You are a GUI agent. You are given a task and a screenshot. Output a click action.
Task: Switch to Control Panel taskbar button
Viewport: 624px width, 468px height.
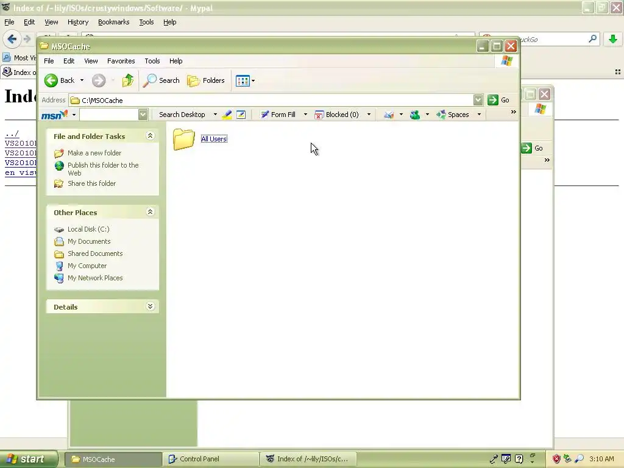click(x=211, y=459)
